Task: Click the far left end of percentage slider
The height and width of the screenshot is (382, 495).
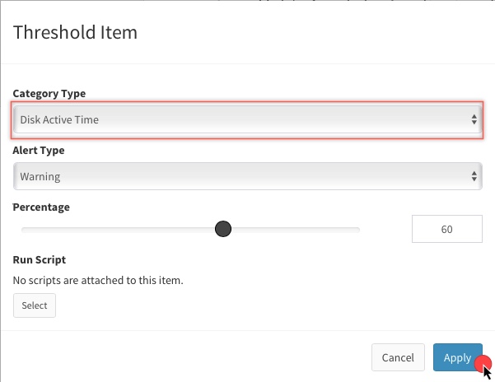Action: (x=23, y=230)
